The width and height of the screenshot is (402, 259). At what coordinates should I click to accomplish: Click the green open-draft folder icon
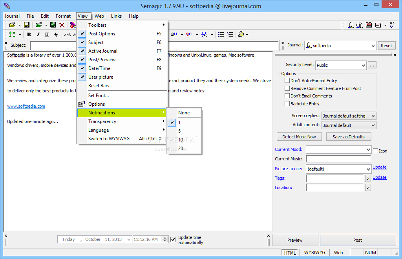coord(38,25)
